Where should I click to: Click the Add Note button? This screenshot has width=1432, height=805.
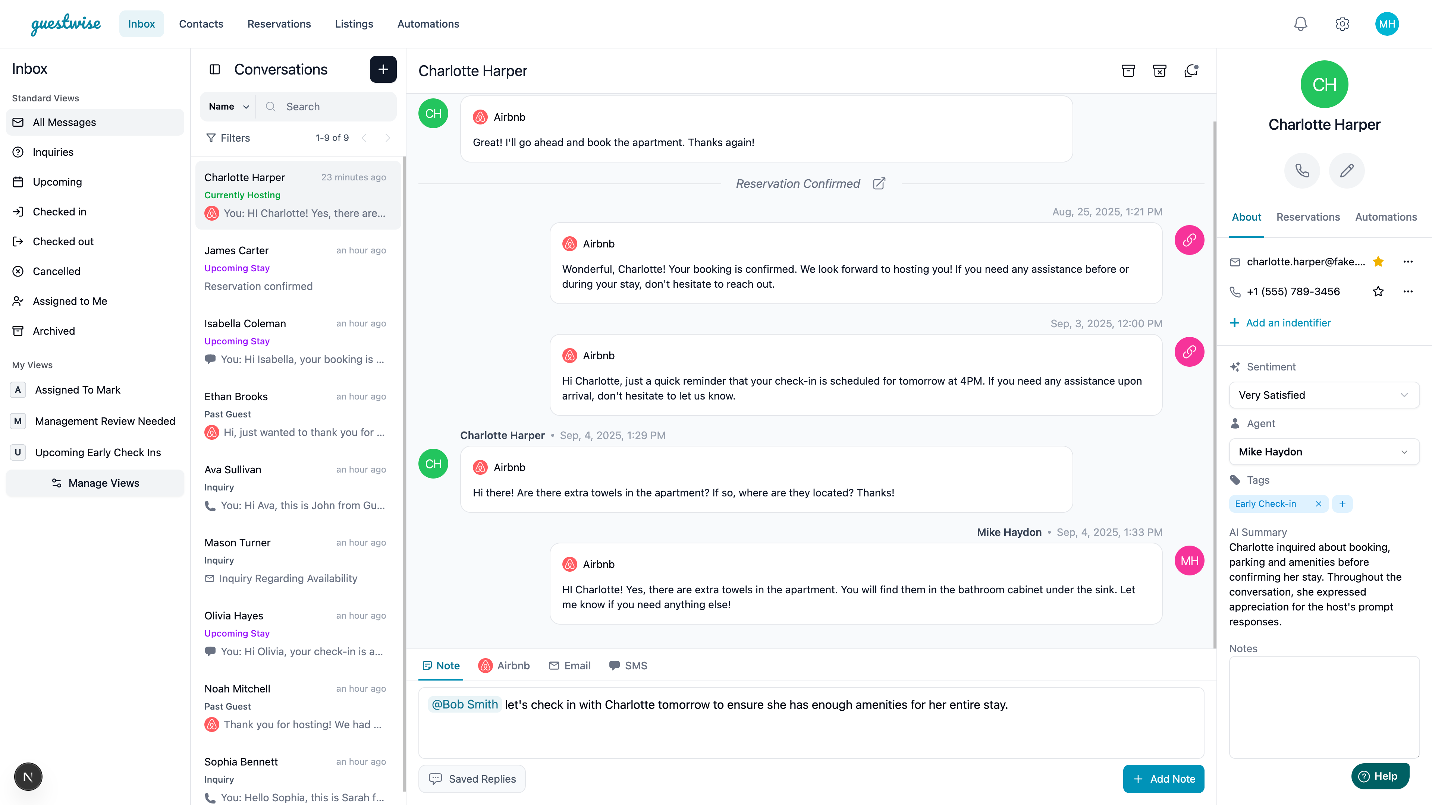pos(1163,779)
